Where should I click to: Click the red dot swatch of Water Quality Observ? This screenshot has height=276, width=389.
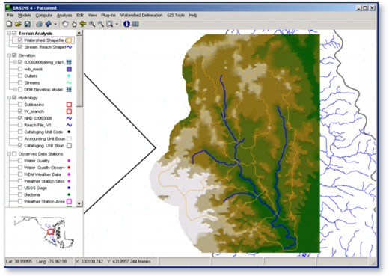coord(69,168)
